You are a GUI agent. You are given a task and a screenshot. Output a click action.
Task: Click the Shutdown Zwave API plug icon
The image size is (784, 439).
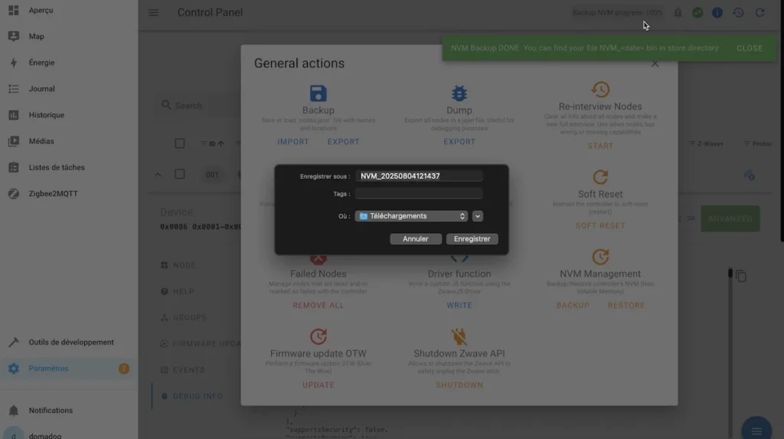tap(459, 336)
